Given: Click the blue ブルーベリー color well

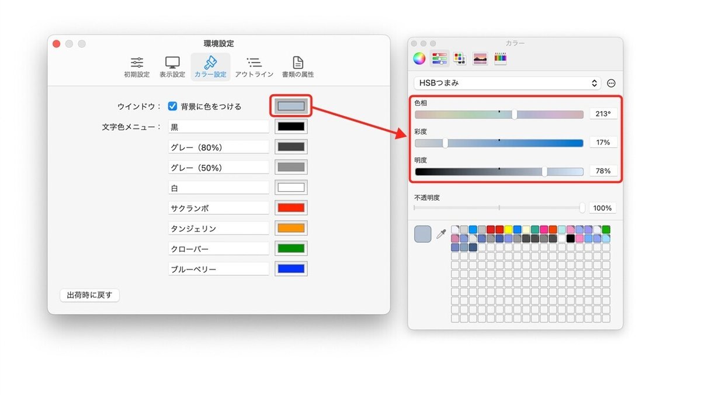Looking at the screenshot, I should click(x=291, y=269).
